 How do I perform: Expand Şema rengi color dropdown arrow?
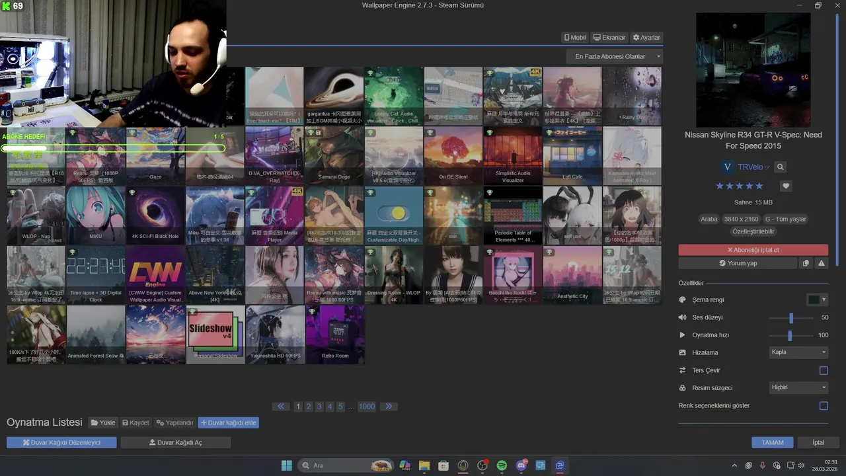[x=824, y=299]
